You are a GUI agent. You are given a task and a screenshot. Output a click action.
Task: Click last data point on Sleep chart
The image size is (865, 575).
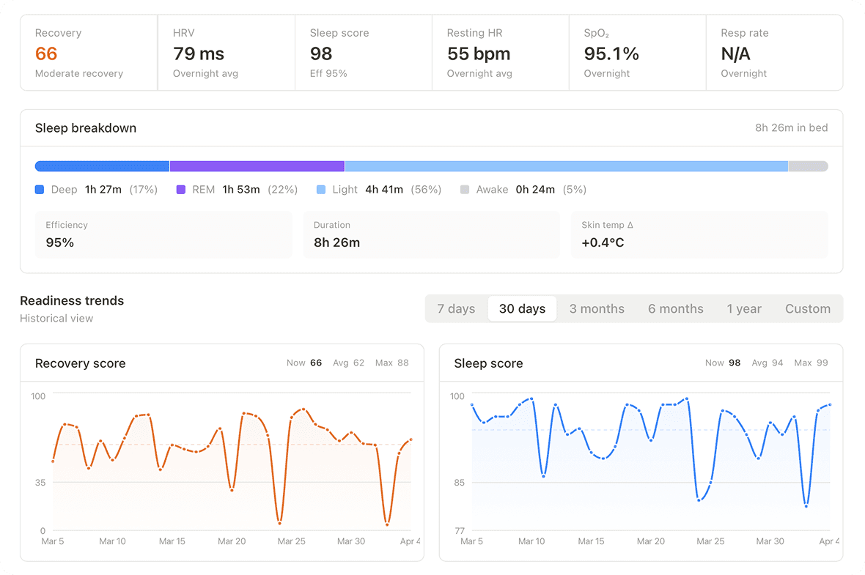click(x=830, y=404)
